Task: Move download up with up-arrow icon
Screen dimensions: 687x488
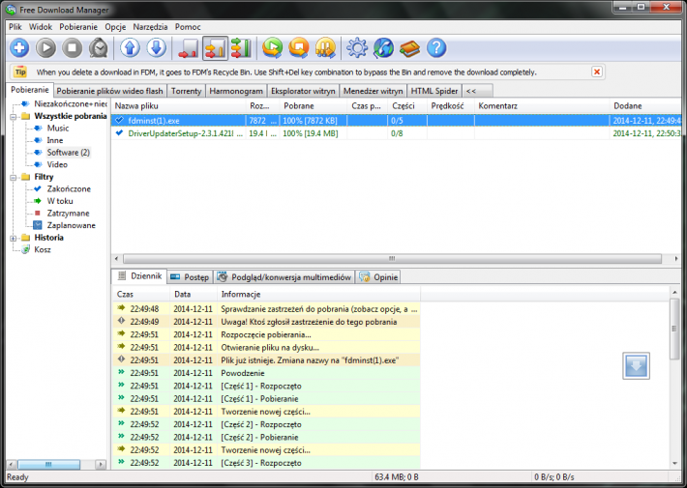Action: [x=130, y=47]
